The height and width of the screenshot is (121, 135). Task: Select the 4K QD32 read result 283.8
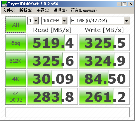click(53, 96)
